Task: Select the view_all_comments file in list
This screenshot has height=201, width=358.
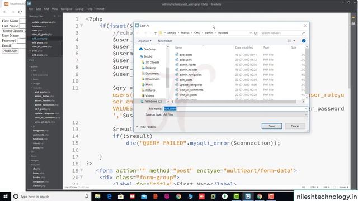Action: pos(189,90)
